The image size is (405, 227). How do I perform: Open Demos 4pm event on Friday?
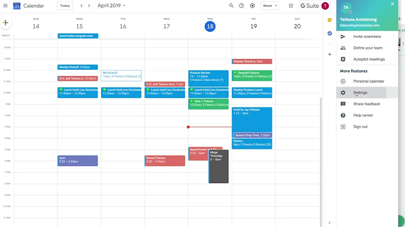pos(252,144)
